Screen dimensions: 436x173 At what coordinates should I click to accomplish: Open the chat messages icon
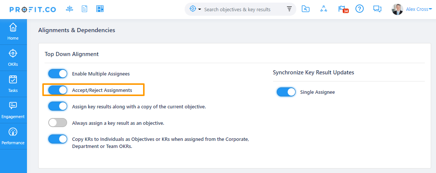coord(377,9)
